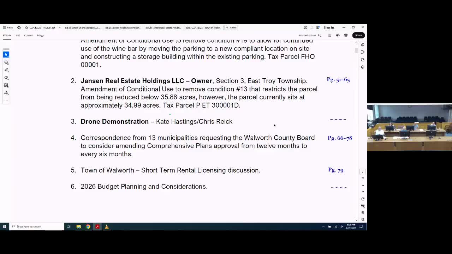Zoom out of the document
Viewport: 452px width, 254px height.
point(363,219)
